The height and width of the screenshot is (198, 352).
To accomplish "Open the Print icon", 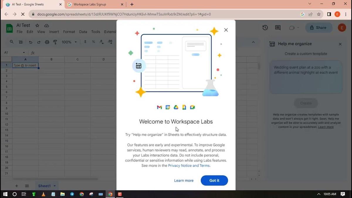I will coord(47,42).
